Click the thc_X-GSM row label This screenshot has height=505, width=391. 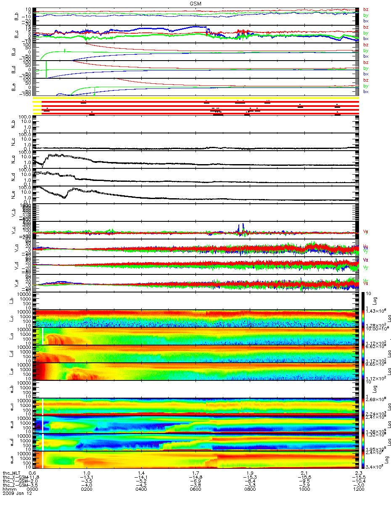[16, 477]
